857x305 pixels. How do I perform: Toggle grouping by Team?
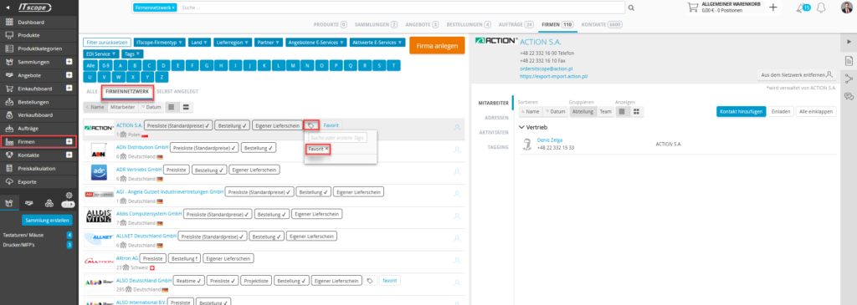(605, 111)
